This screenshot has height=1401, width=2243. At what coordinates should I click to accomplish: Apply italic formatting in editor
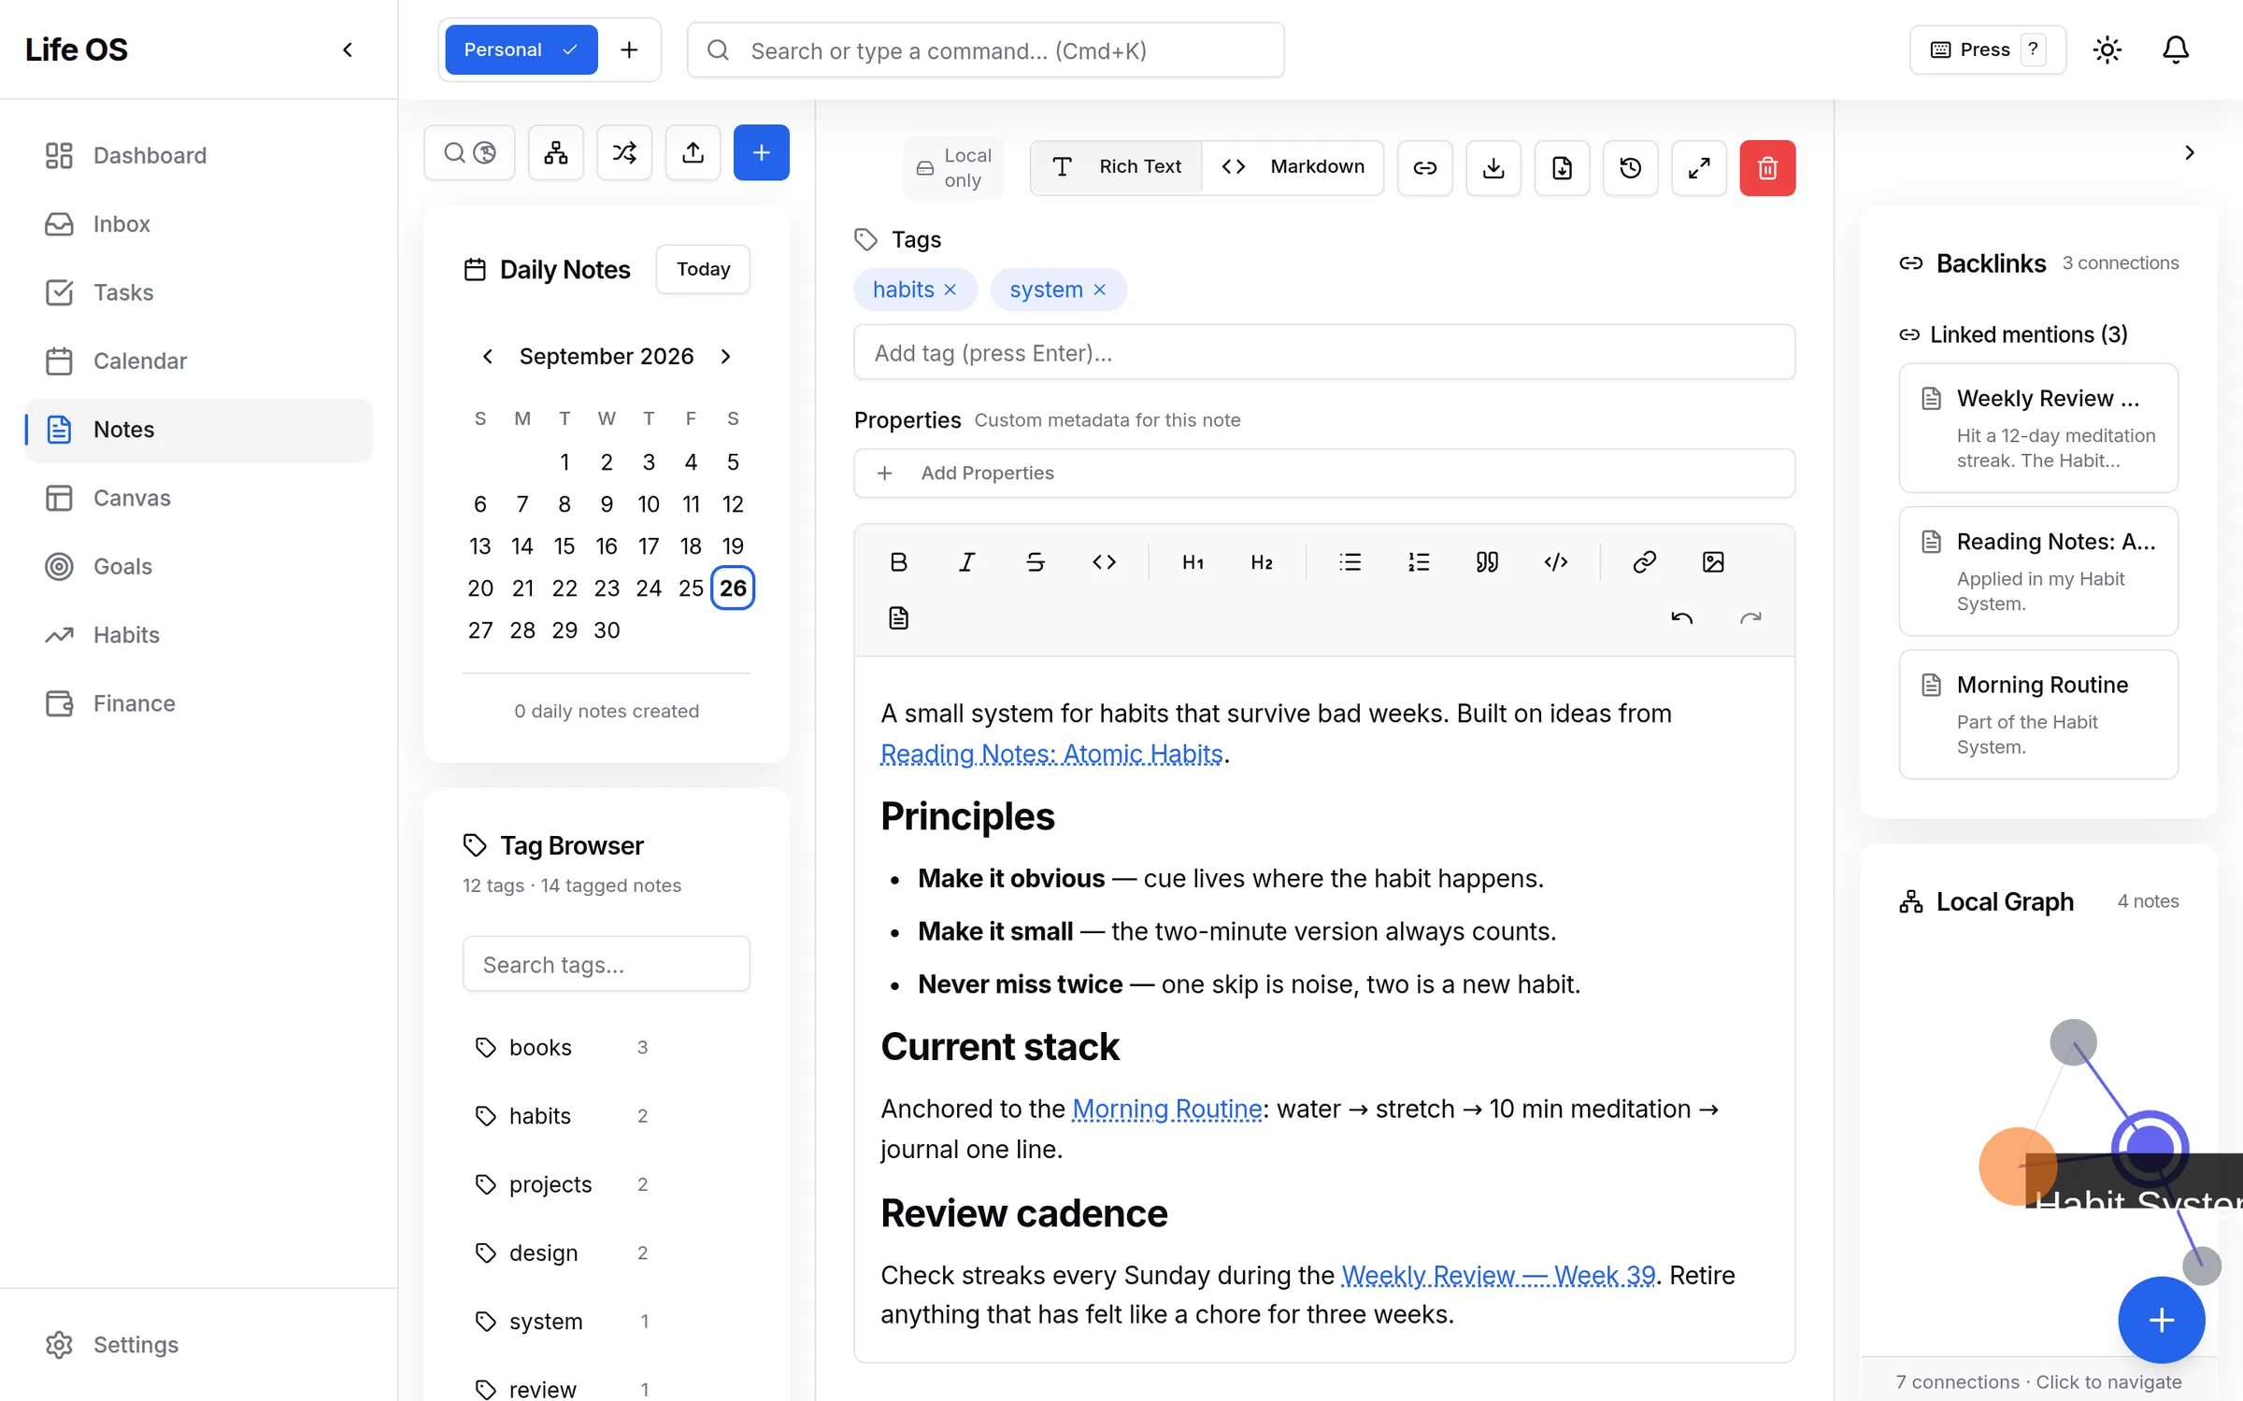(x=966, y=561)
